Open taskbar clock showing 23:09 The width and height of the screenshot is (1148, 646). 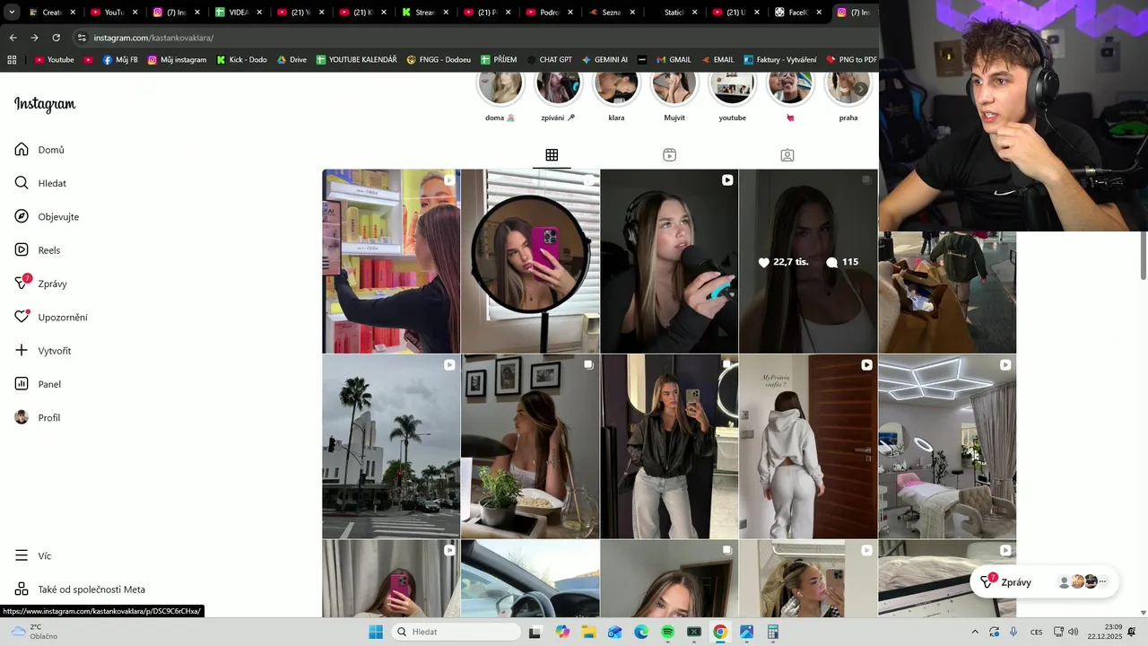coord(1105,632)
